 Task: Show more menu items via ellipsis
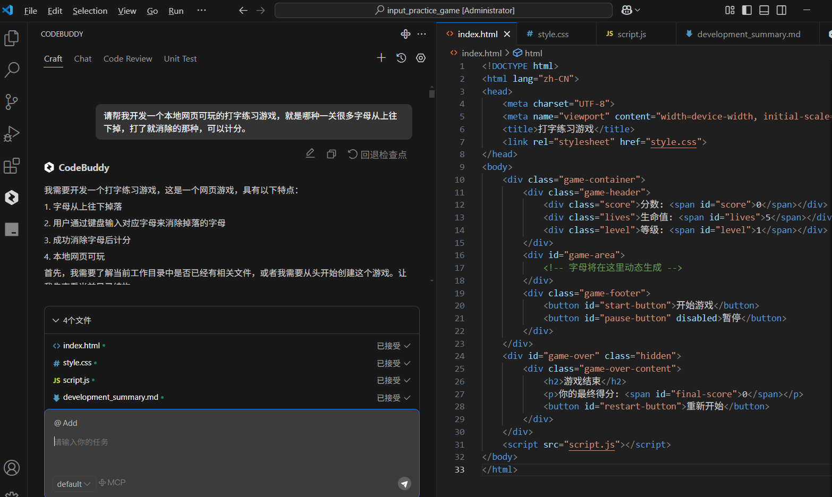click(x=201, y=10)
